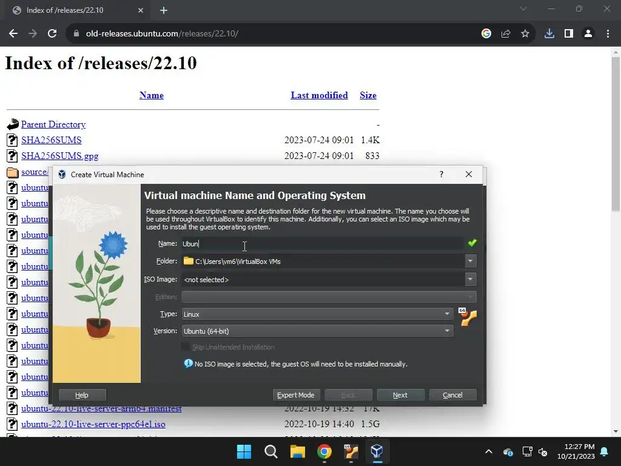Click into the Name text field
The height and width of the screenshot is (466, 621).
pos(322,244)
